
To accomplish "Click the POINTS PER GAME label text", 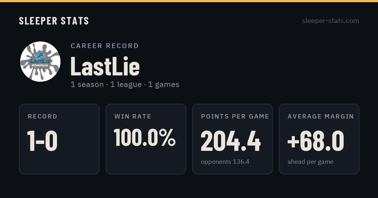I will coord(235,116).
